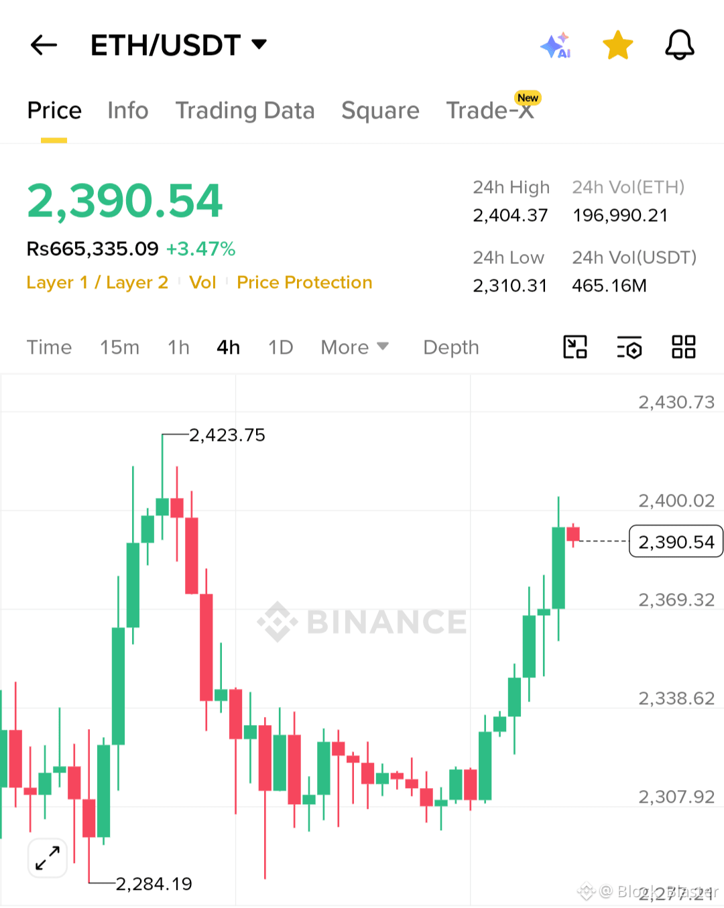This screenshot has width=724, height=908.
Task: Tap the Rs665,335.09 converted price
Action: [93, 249]
